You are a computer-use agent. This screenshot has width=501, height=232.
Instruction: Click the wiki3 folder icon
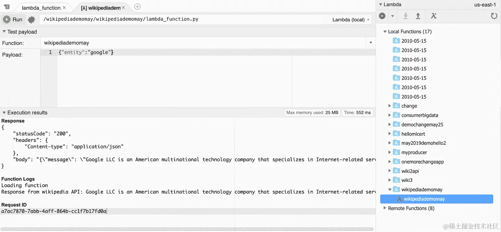pyautogui.click(x=396, y=180)
